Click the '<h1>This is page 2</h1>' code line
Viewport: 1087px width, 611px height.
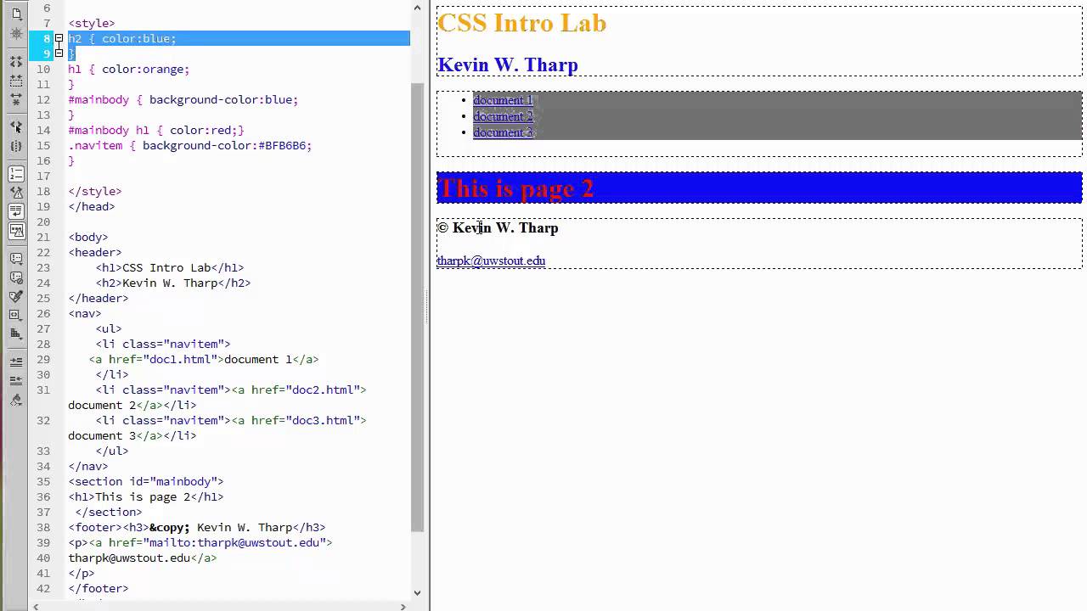point(146,497)
